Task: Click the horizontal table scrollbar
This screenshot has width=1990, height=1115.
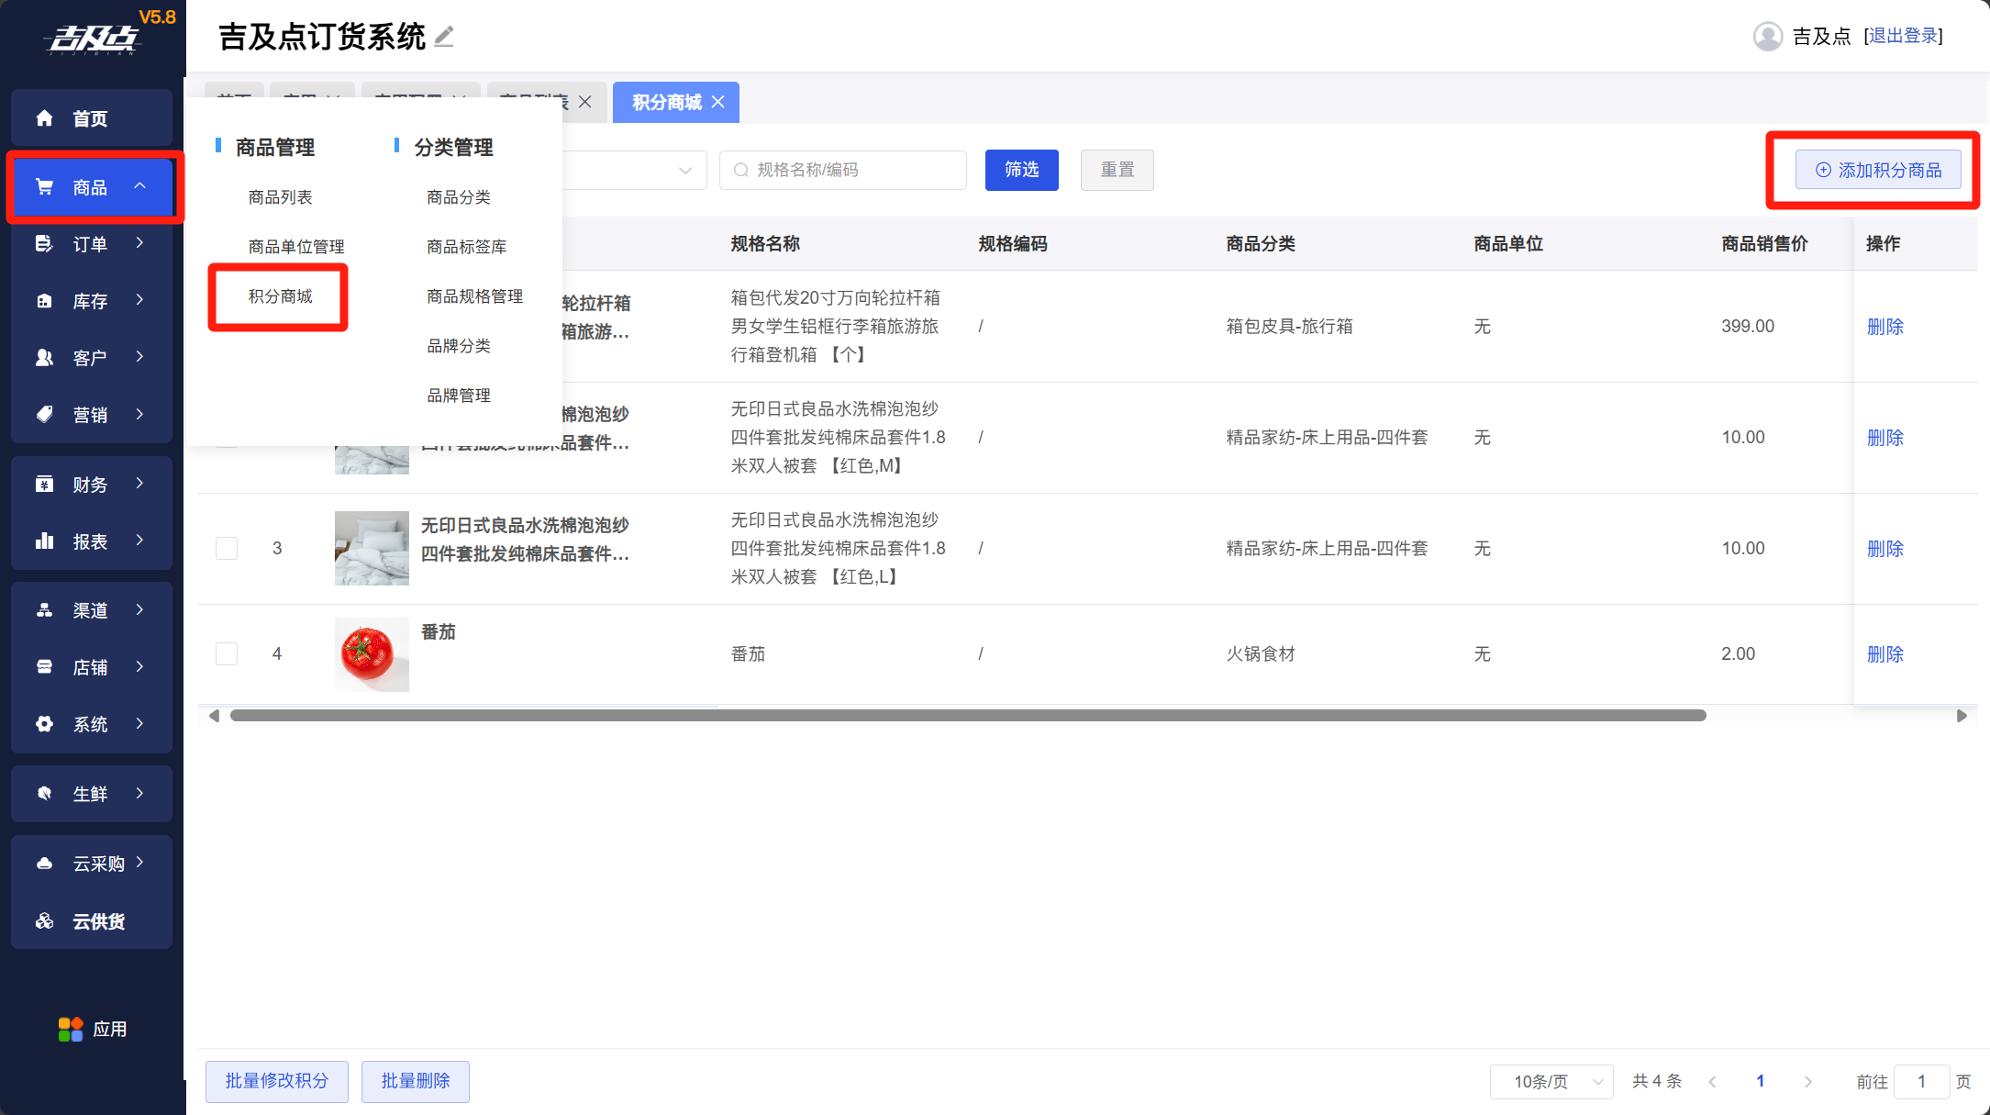Action: tap(967, 716)
